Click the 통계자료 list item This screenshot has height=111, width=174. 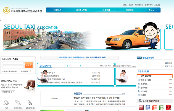click(x=144, y=84)
